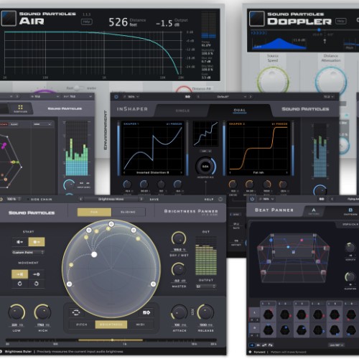
Task: Click the view icon at sphere's lower right
Action: 146,312
